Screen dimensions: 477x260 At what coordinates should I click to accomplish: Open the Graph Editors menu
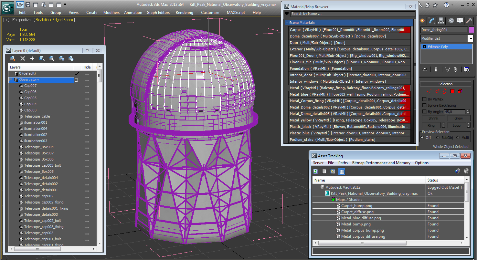click(158, 13)
